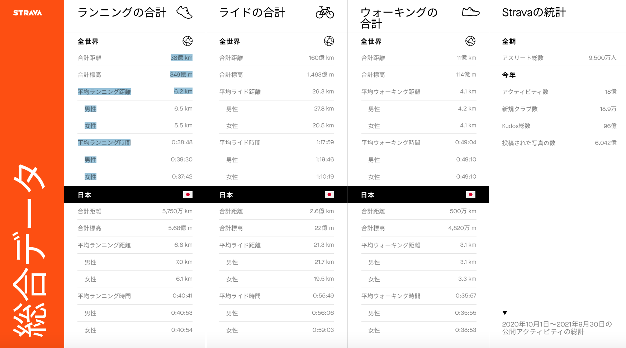Click highlighted 38億 km running distance value

(181, 58)
